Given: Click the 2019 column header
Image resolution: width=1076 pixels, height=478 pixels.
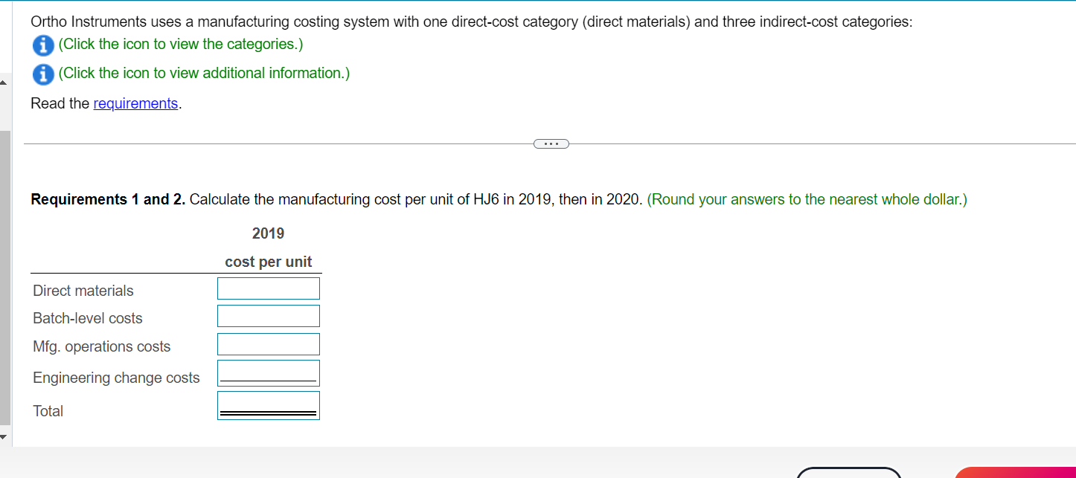Looking at the screenshot, I should (268, 233).
